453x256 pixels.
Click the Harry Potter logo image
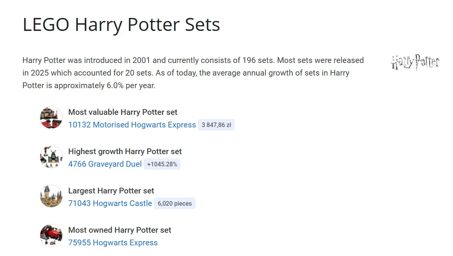[415, 62]
